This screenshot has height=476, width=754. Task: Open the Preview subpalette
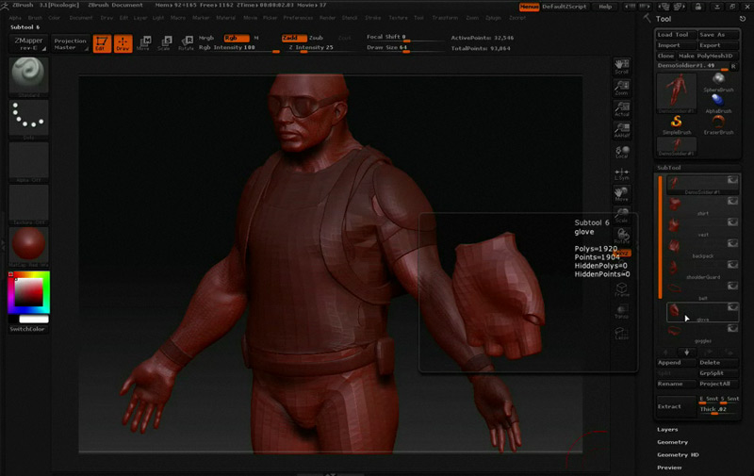click(669, 467)
